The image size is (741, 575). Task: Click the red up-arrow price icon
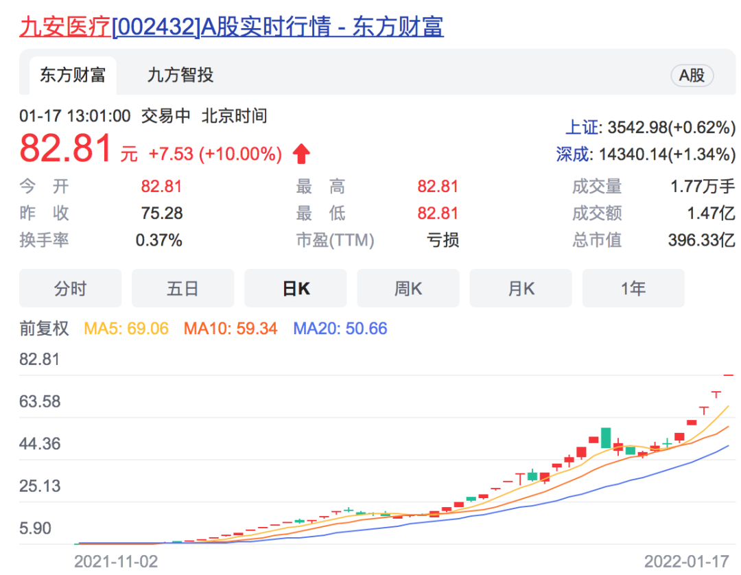pos(301,154)
